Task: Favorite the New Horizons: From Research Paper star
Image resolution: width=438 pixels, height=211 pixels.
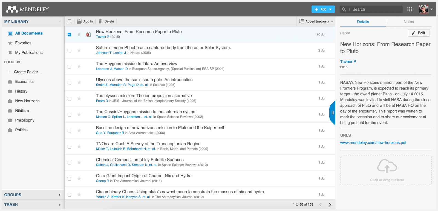Action: (79, 34)
